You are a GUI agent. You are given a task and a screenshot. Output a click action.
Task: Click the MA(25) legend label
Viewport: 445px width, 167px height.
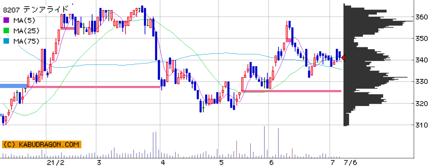pos(26,31)
